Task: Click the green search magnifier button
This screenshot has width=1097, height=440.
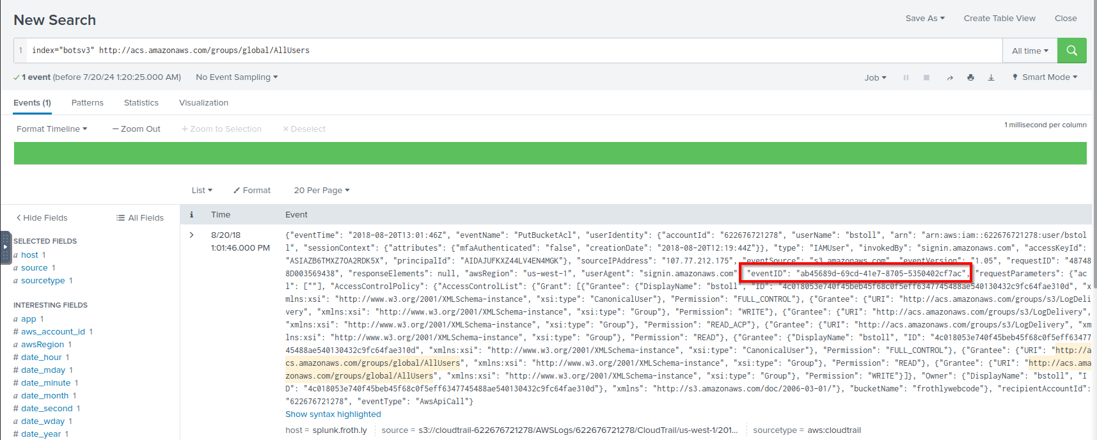Action: (x=1071, y=51)
